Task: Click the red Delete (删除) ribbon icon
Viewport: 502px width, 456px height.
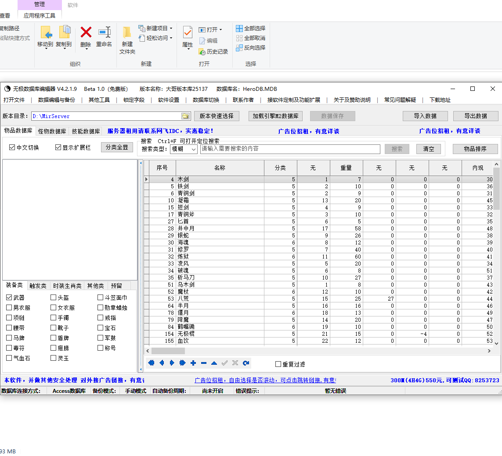Action: (x=86, y=32)
